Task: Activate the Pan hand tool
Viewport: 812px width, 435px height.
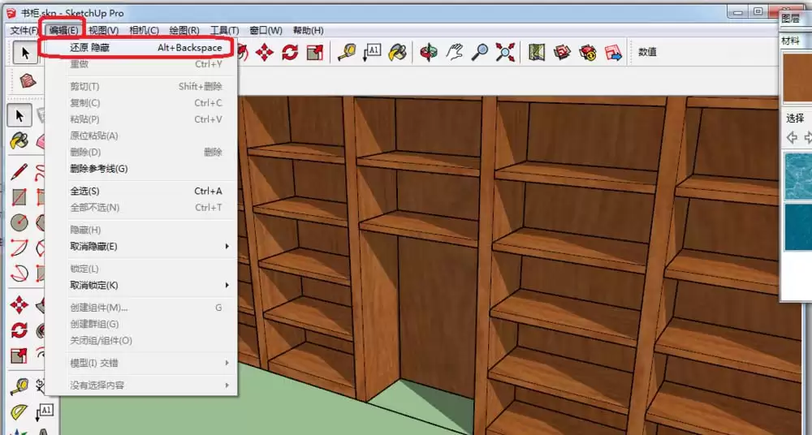Action: pyautogui.click(x=454, y=52)
